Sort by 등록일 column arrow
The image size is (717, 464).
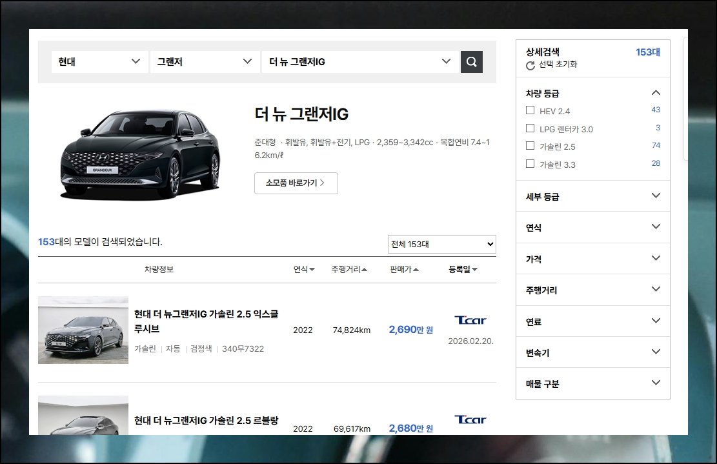tap(474, 270)
